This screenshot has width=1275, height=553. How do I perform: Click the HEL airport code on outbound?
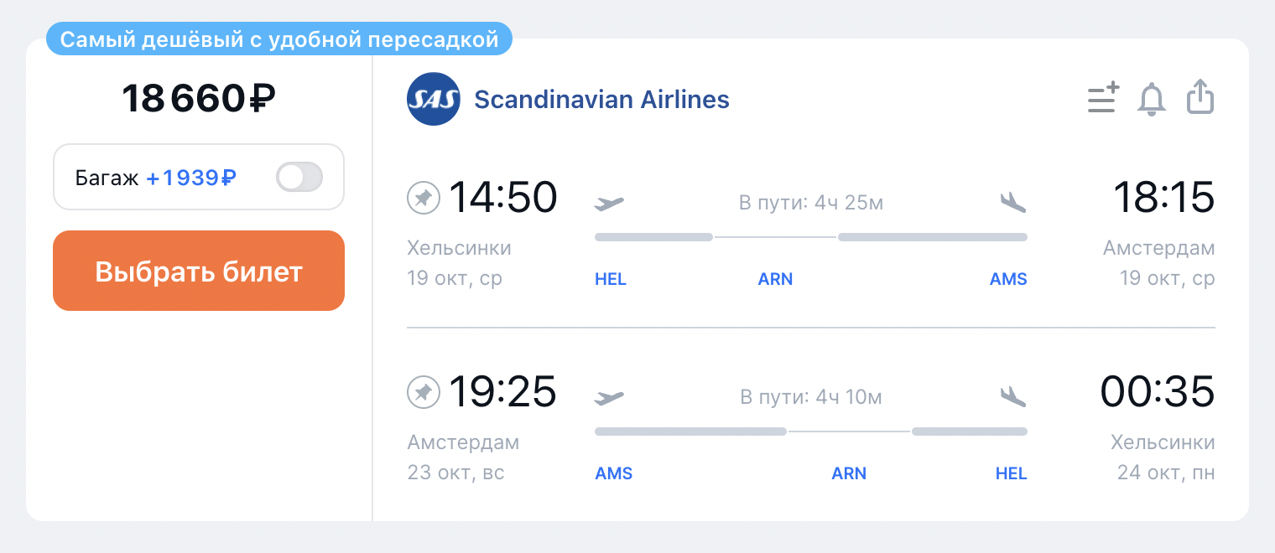pos(611,280)
